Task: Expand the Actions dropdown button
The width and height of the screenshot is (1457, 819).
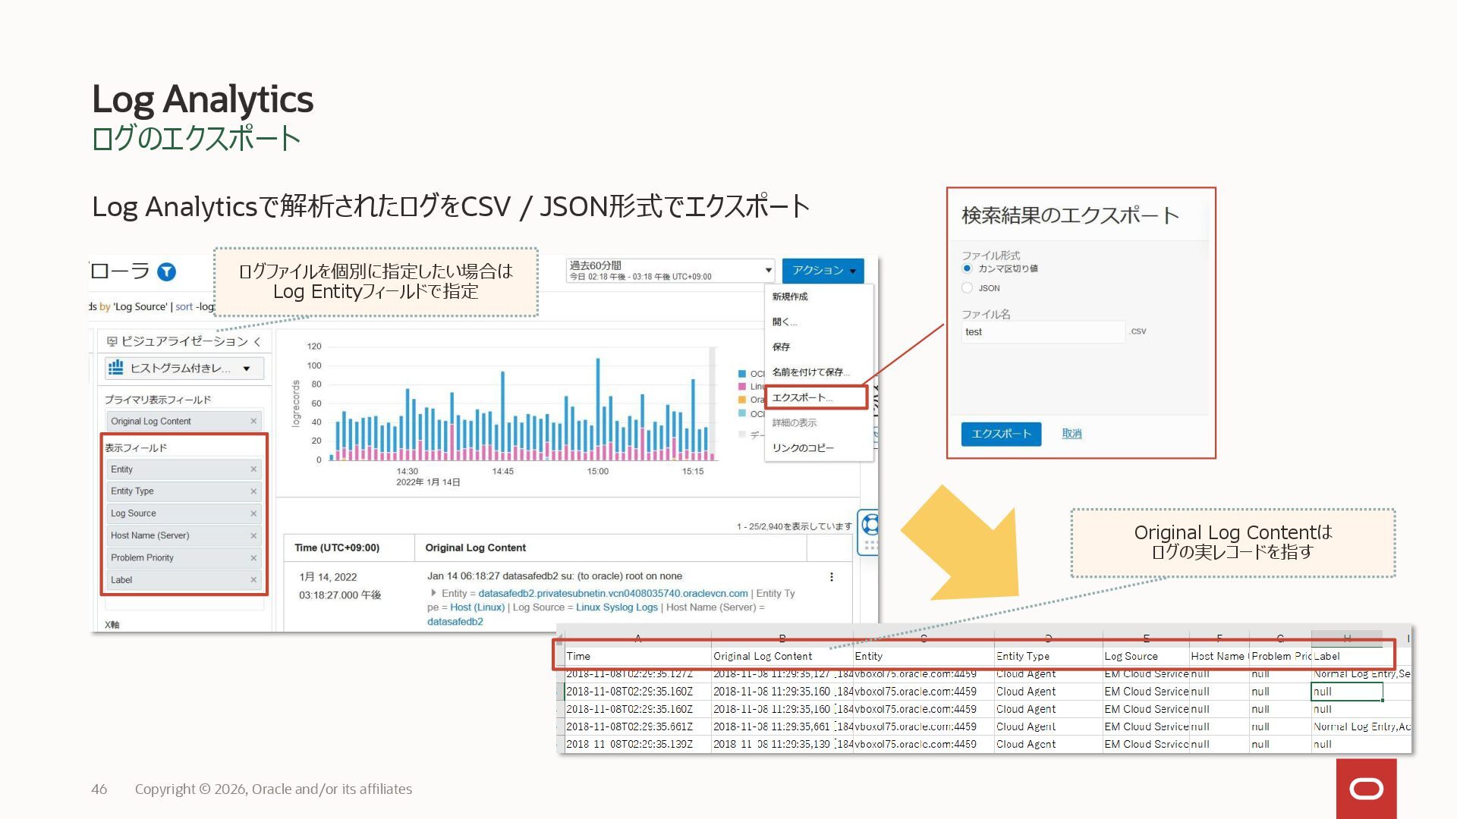Action: 823,270
